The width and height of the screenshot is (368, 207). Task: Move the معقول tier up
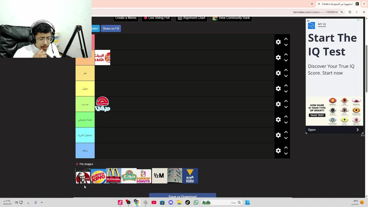286,85
